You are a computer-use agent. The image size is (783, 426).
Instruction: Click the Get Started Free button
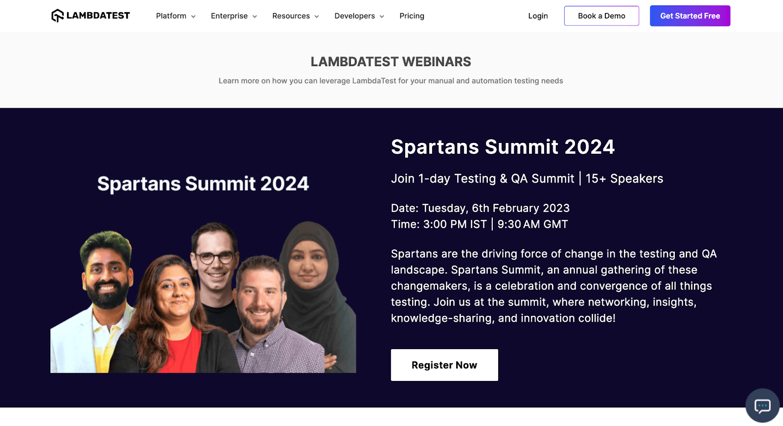pos(690,16)
